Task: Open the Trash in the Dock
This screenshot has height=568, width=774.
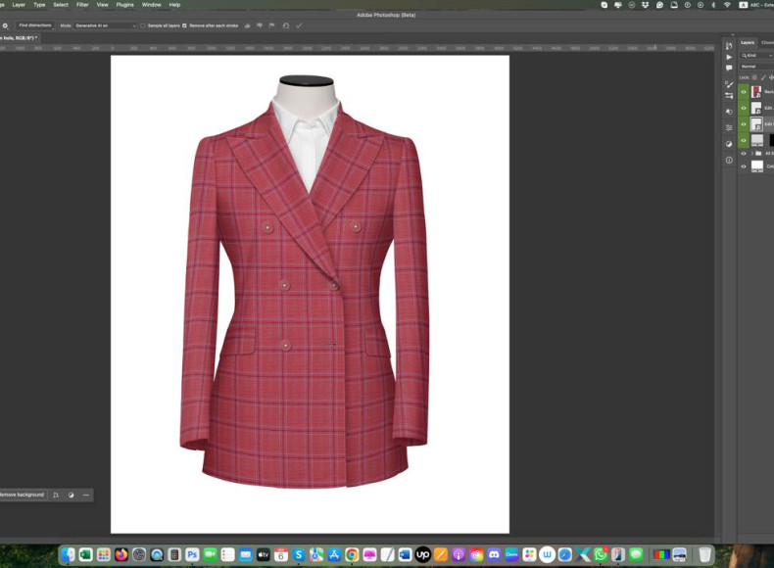Action: pos(705,554)
